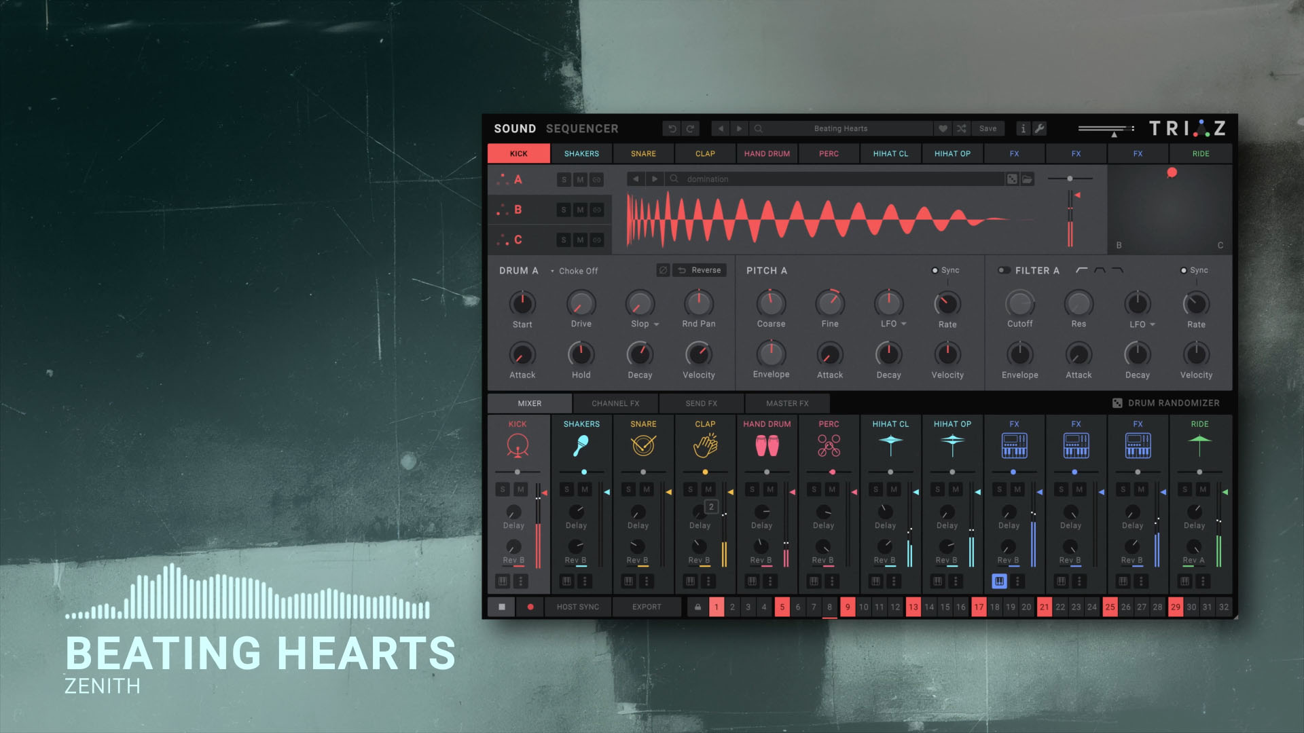Open the CHANNEL FX tab
1304x733 pixels.
615,403
